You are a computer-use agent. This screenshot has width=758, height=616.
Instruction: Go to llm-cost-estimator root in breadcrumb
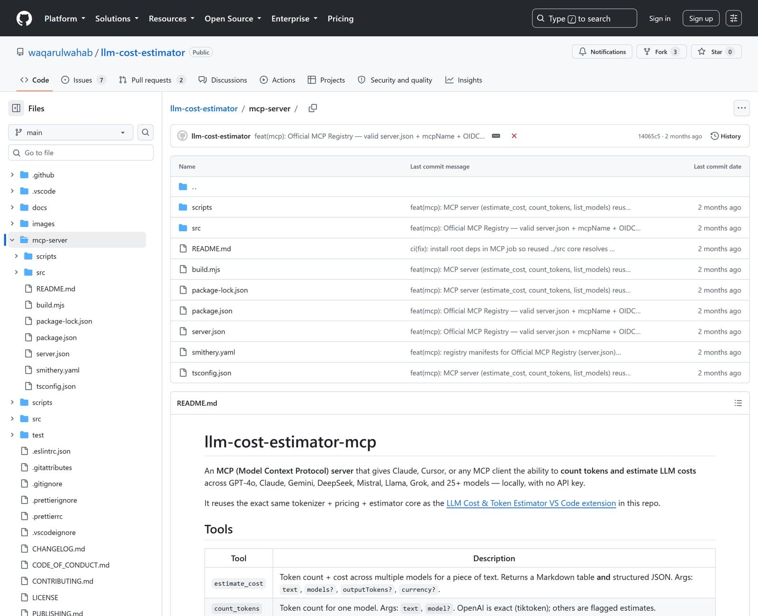(x=204, y=108)
